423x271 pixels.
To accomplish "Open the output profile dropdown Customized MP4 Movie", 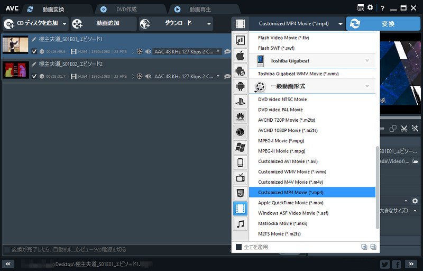I will pyautogui.click(x=297, y=24).
